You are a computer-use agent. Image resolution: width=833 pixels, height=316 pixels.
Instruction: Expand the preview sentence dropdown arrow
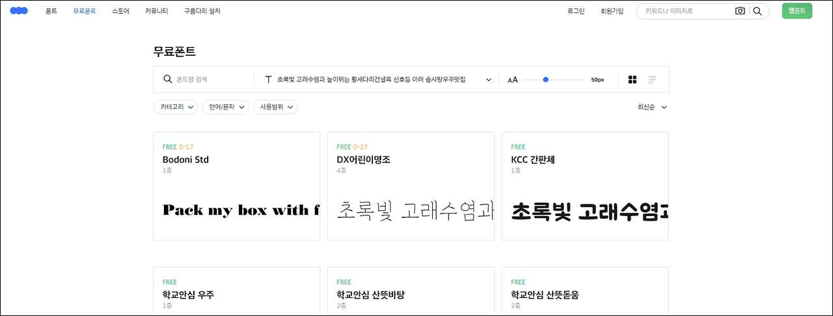pyautogui.click(x=489, y=80)
